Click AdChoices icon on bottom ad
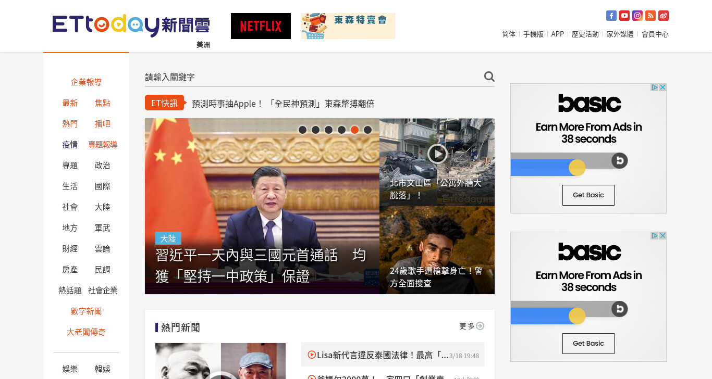 click(x=655, y=236)
